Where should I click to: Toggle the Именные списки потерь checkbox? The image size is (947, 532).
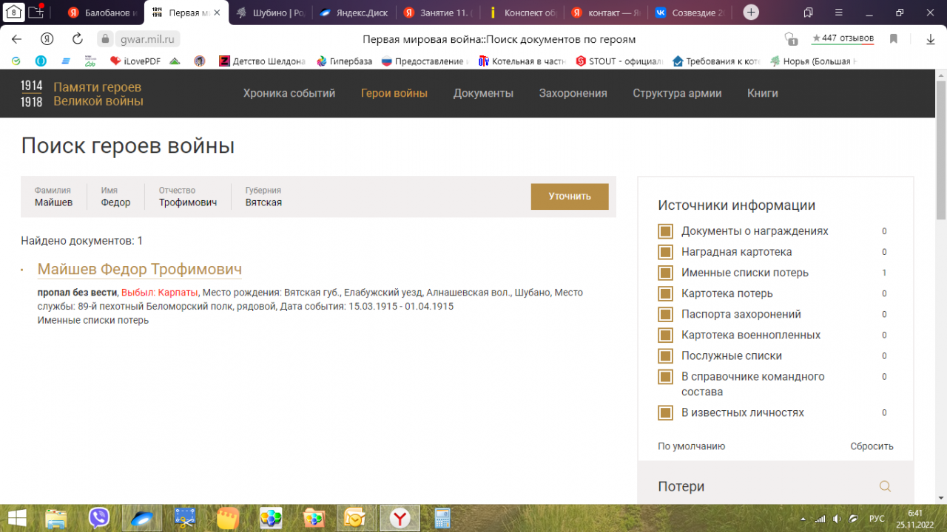tap(665, 273)
